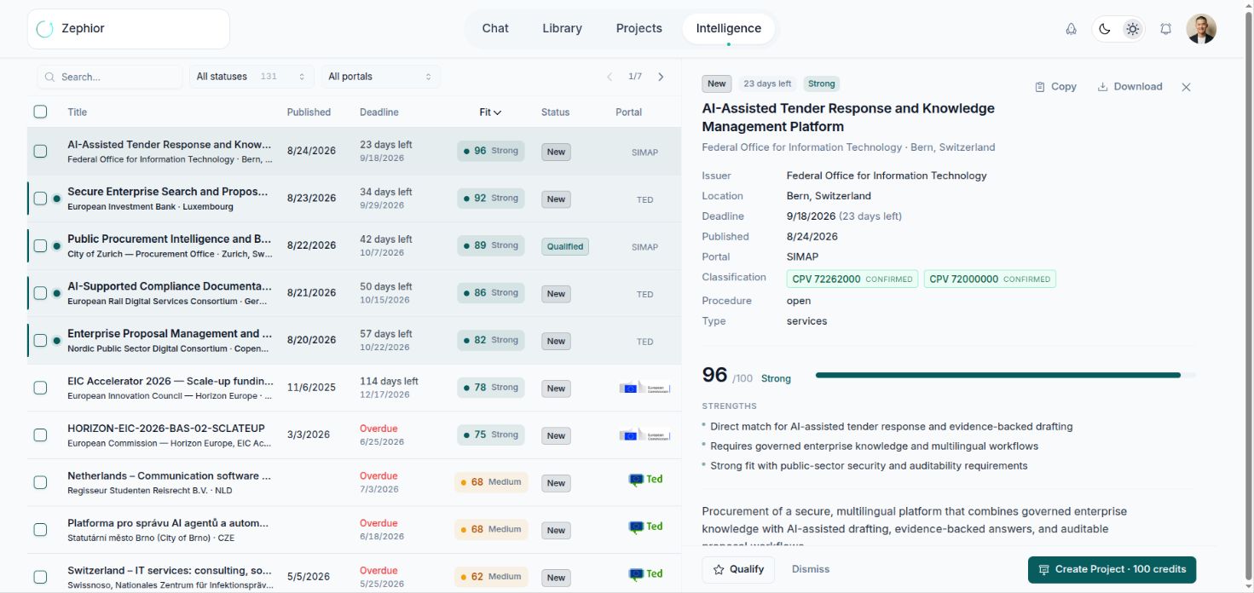Click unread dot on Enterprise Proposal Management row
The image size is (1254, 593).
pos(56,341)
